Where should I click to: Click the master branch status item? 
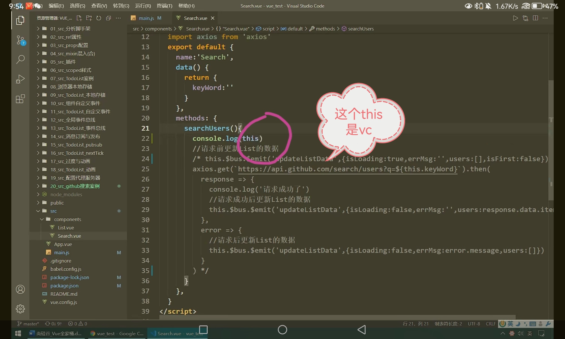point(28,324)
